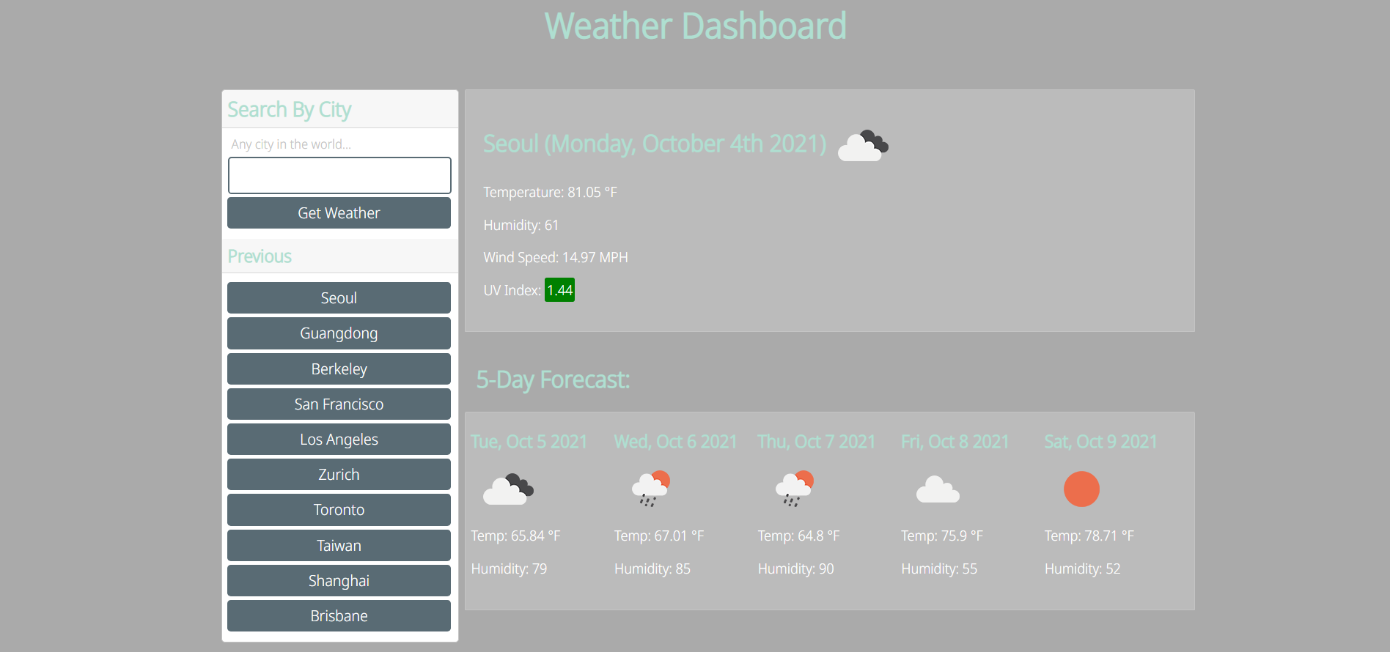
Task: Click the Thu, Oct 7 2021 date
Action: tap(817, 442)
